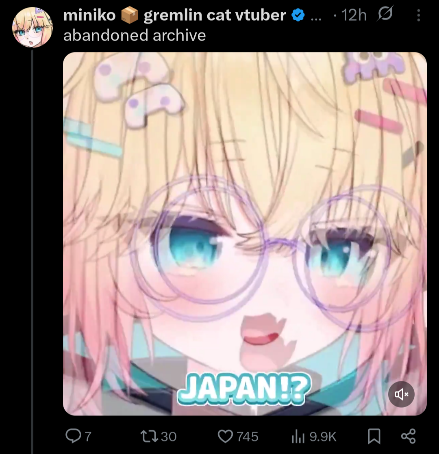Click the reply speech bubble icon
Image resolution: width=439 pixels, height=454 pixels.
(x=73, y=436)
